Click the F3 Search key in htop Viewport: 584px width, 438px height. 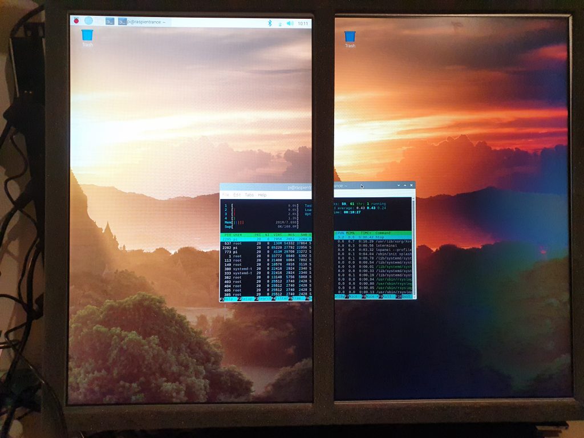coord(263,299)
